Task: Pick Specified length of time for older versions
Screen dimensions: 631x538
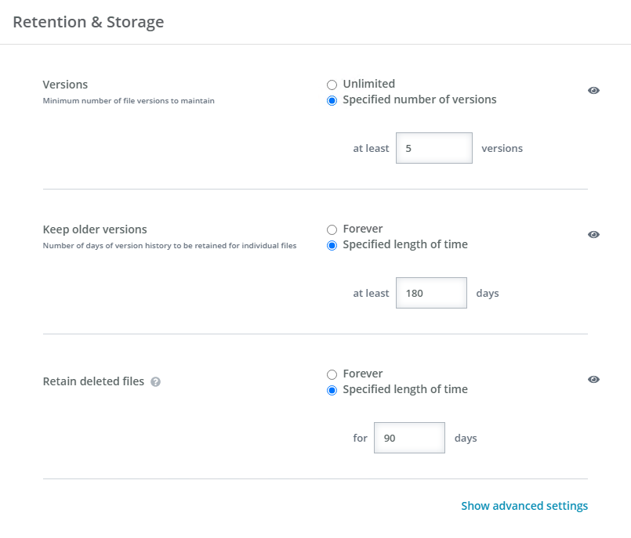Action: (x=332, y=245)
